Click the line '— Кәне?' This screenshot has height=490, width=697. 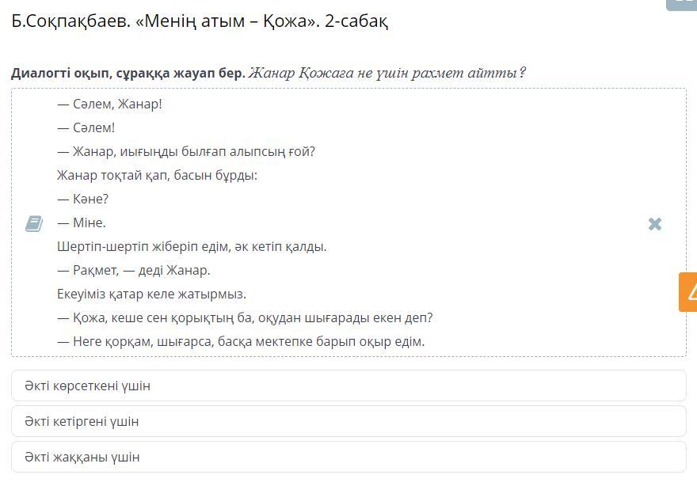pos(82,199)
